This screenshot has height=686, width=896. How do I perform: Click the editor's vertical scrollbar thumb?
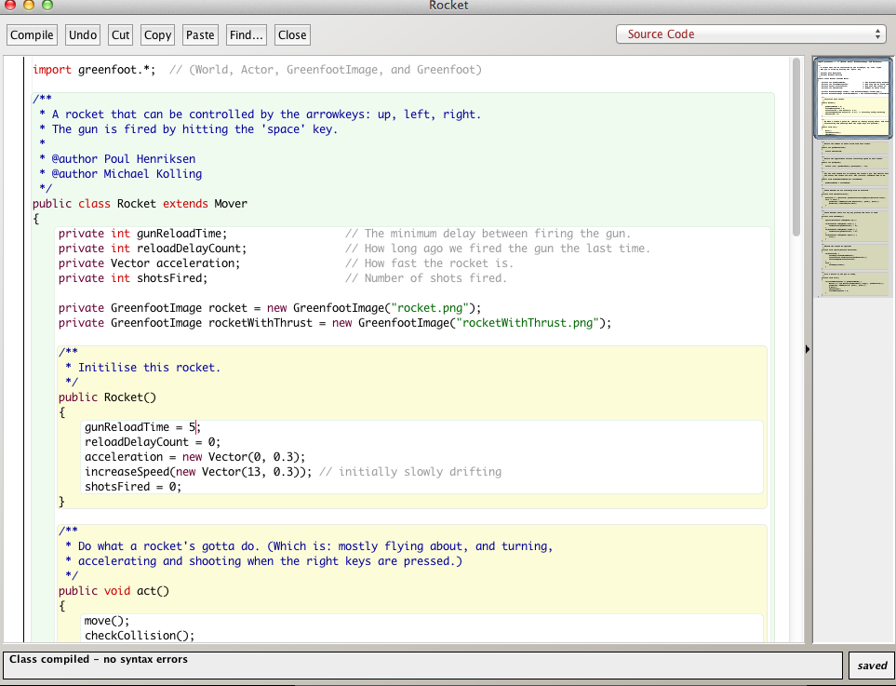pyautogui.click(x=796, y=147)
